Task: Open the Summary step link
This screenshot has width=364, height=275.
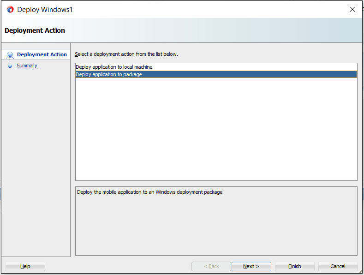Action: coord(27,66)
